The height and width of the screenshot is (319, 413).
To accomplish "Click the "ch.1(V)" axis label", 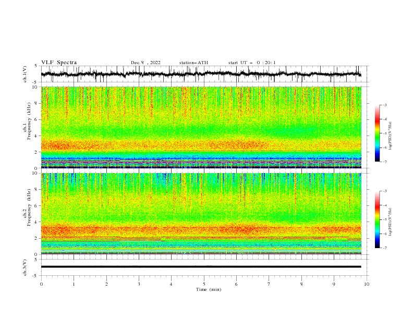I will (25, 74).
